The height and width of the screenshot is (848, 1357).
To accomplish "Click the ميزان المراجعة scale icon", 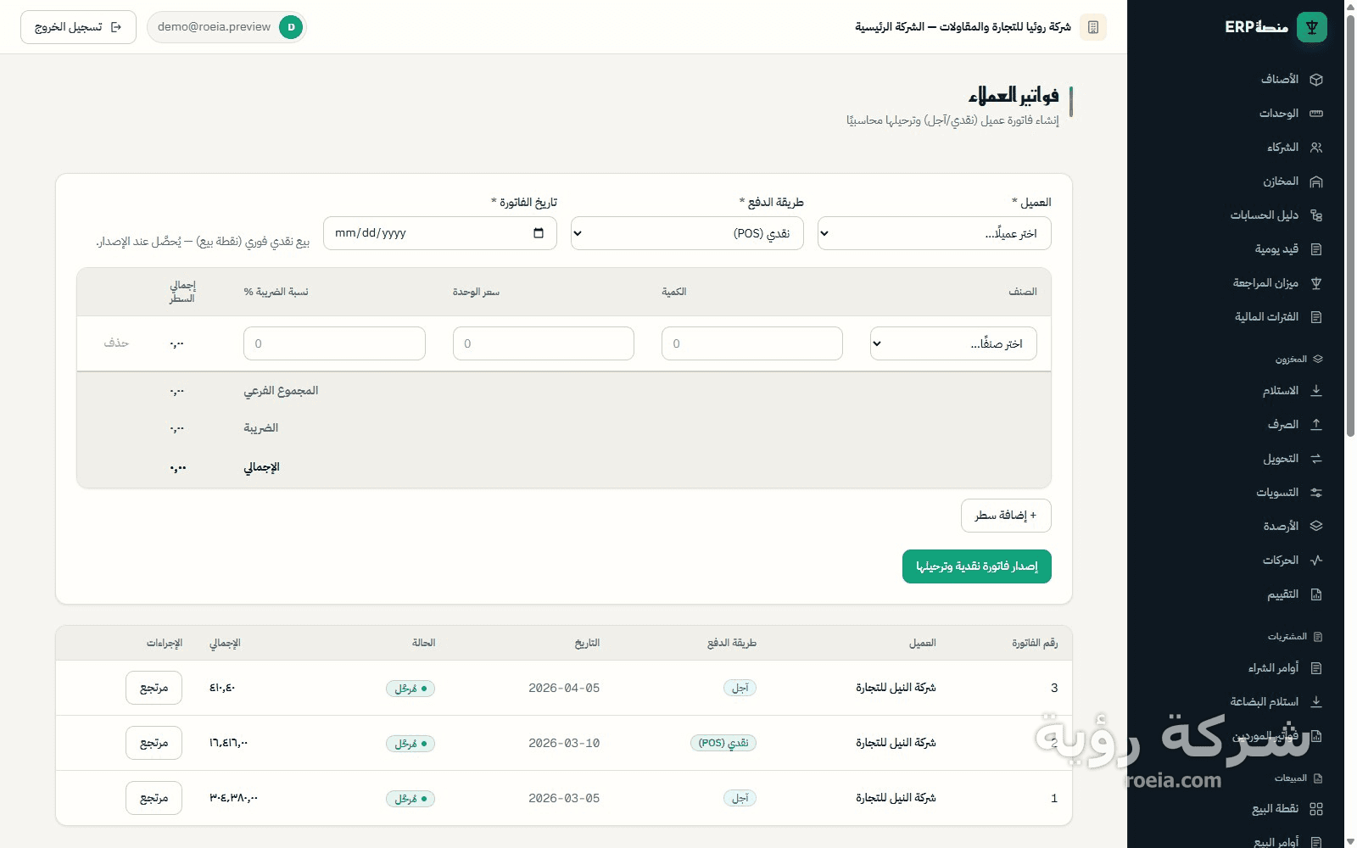I will pyautogui.click(x=1316, y=283).
